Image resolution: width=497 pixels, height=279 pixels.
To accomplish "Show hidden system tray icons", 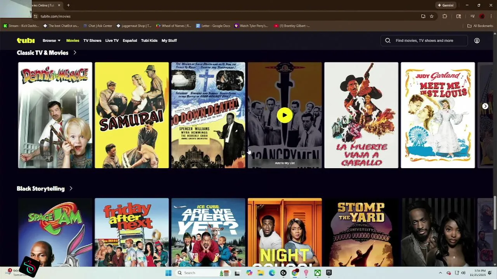I will point(440,273).
